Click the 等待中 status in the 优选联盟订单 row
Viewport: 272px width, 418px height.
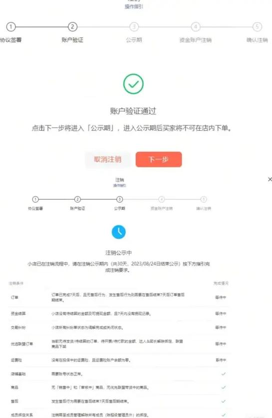pyautogui.click(x=221, y=344)
